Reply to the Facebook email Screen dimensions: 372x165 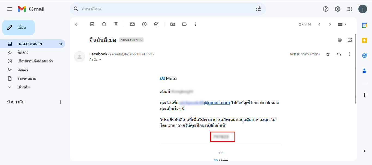click(x=339, y=54)
